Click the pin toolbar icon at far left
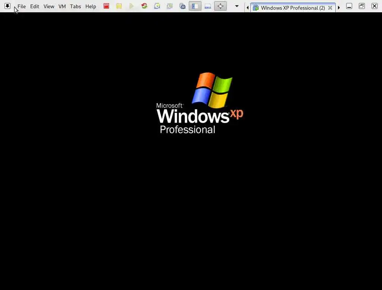 pyautogui.click(x=7, y=6)
